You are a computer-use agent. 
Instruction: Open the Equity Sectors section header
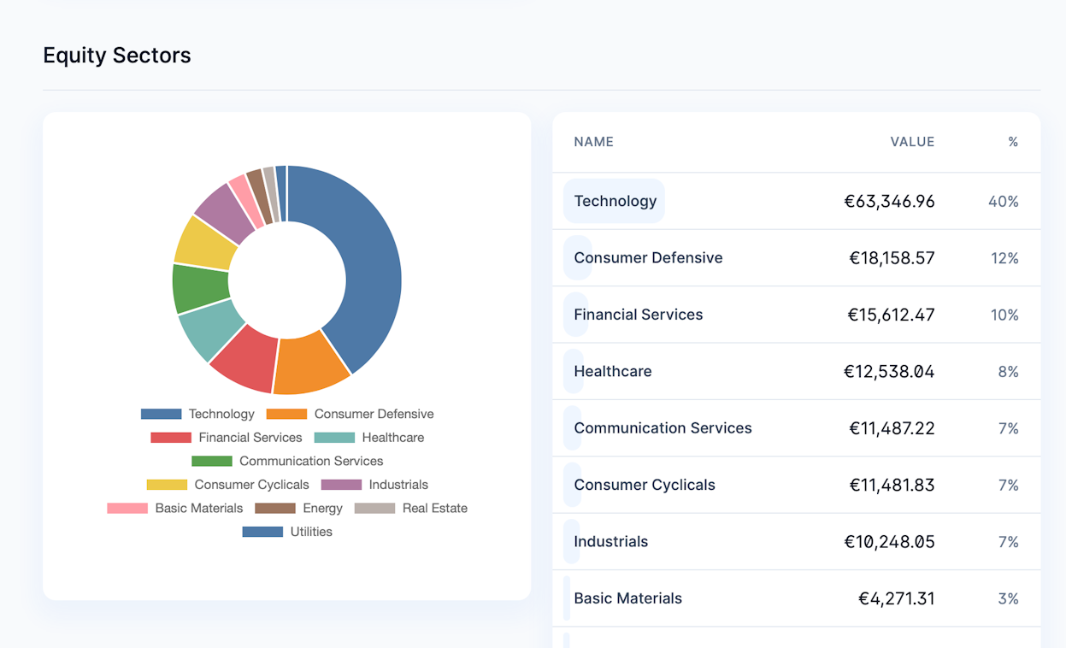coord(116,56)
